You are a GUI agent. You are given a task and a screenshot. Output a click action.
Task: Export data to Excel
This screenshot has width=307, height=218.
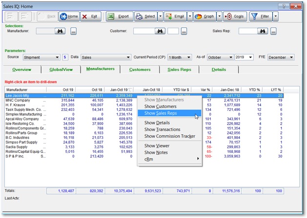coord(120,17)
